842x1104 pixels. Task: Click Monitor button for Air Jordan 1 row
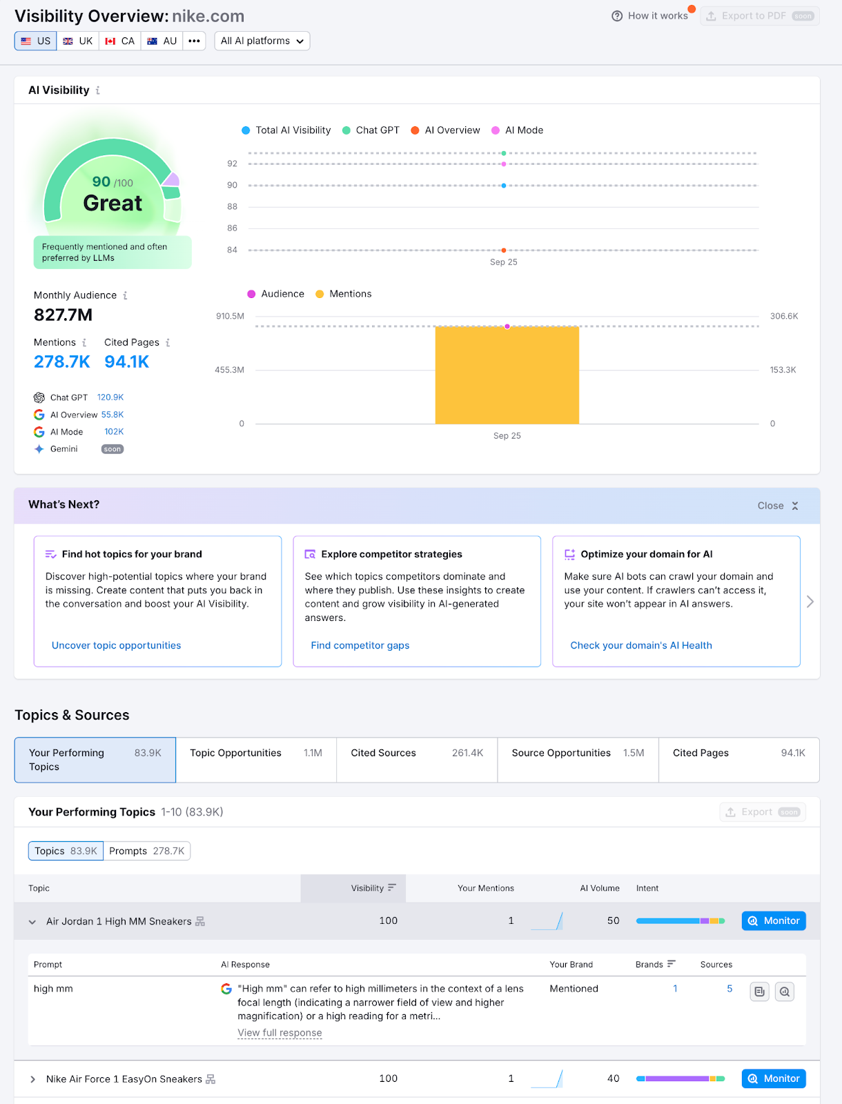click(774, 921)
